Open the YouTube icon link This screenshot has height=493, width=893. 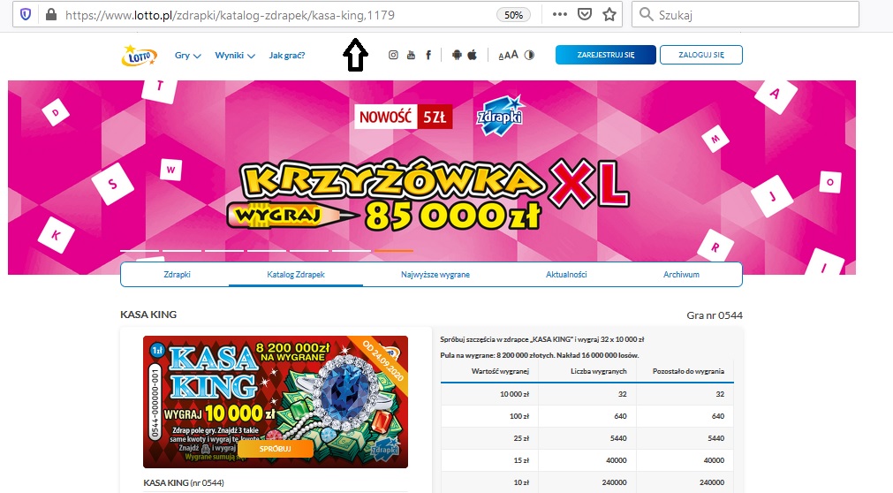pyautogui.click(x=411, y=55)
